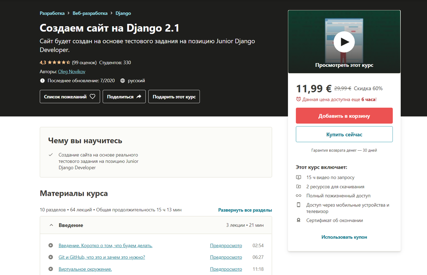Click the '11,99 €' price

tap(314, 88)
